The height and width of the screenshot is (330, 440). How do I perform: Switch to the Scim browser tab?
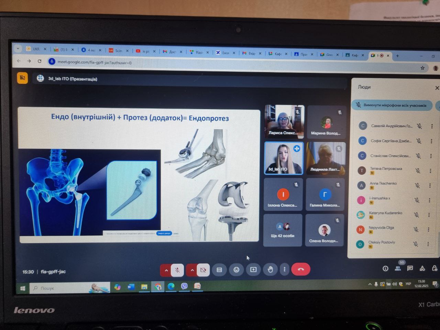[x=118, y=51]
